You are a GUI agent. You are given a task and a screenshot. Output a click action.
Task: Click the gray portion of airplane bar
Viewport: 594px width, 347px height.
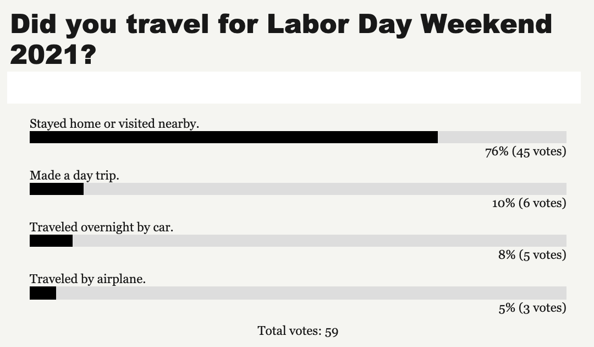(311, 293)
